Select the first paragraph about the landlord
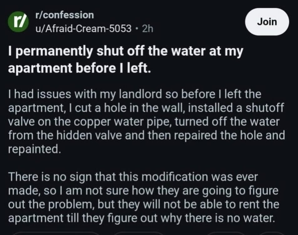This screenshot has width=298, height=235. point(146,122)
